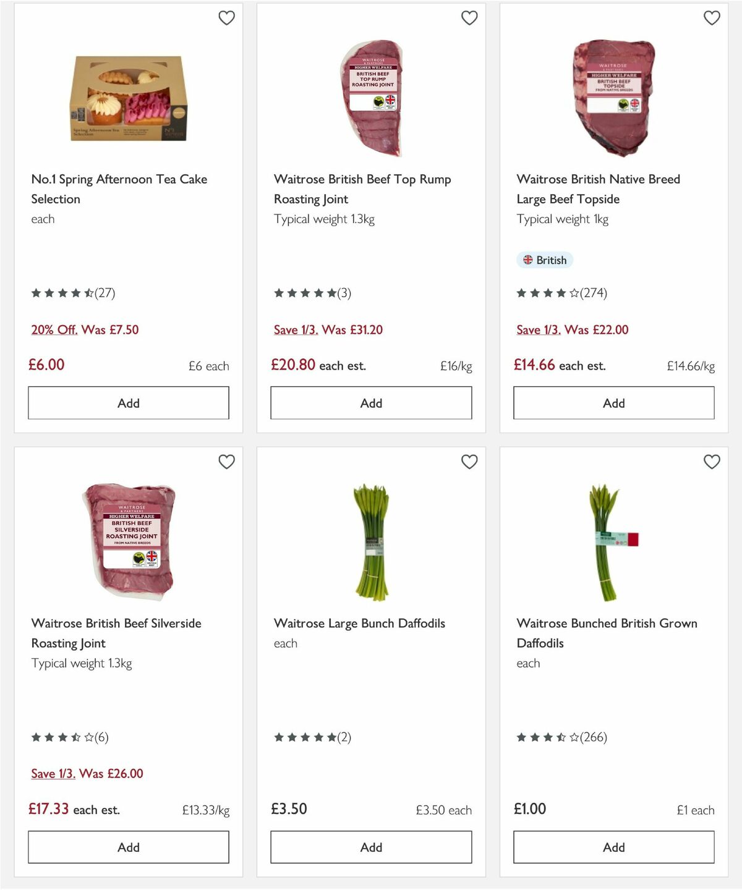
Task: Add the Large Bunch Daffodils
Action: (x=370, y=847)
